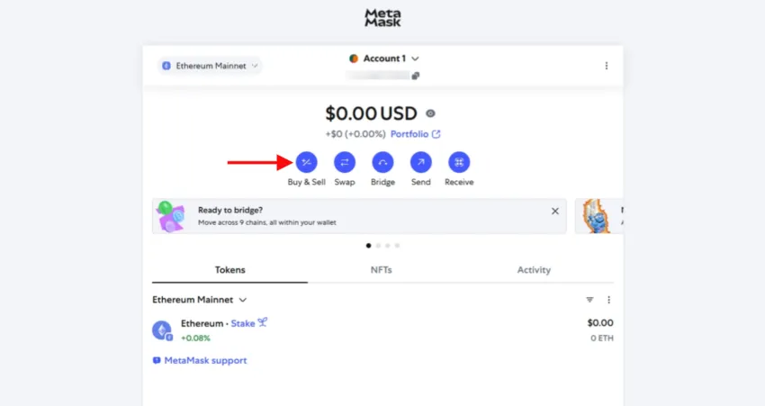Open the Bridge feature

click(x=382, y=163)
